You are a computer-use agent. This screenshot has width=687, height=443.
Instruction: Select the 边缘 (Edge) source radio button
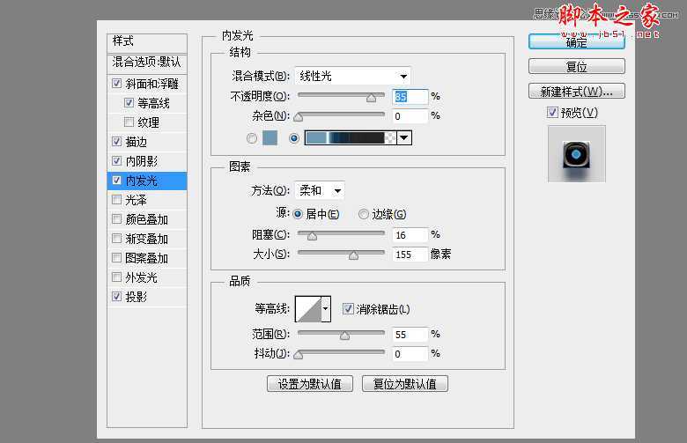tap(364, 214)
